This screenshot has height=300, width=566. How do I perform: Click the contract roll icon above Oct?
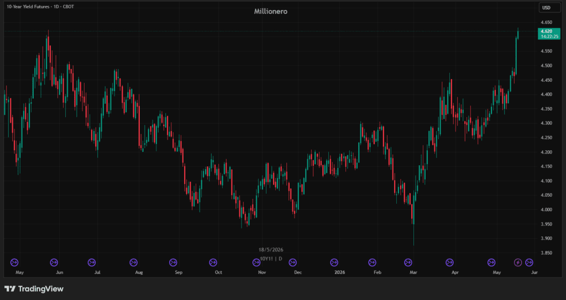(x=213, y=262)
